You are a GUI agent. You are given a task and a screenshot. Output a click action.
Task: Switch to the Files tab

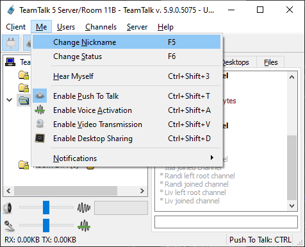[270, 62]
